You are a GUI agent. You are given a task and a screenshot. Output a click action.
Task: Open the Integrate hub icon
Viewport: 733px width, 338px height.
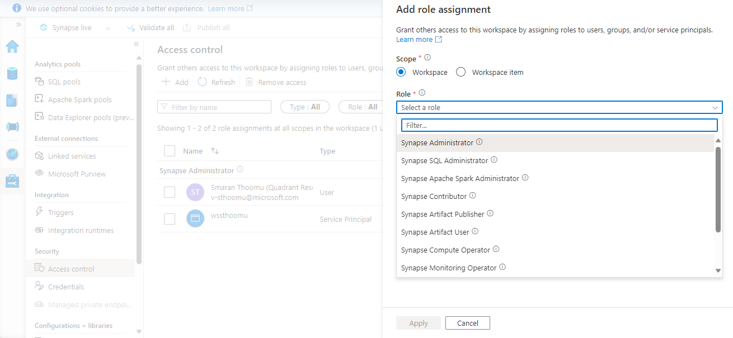(x=12, y=127)
